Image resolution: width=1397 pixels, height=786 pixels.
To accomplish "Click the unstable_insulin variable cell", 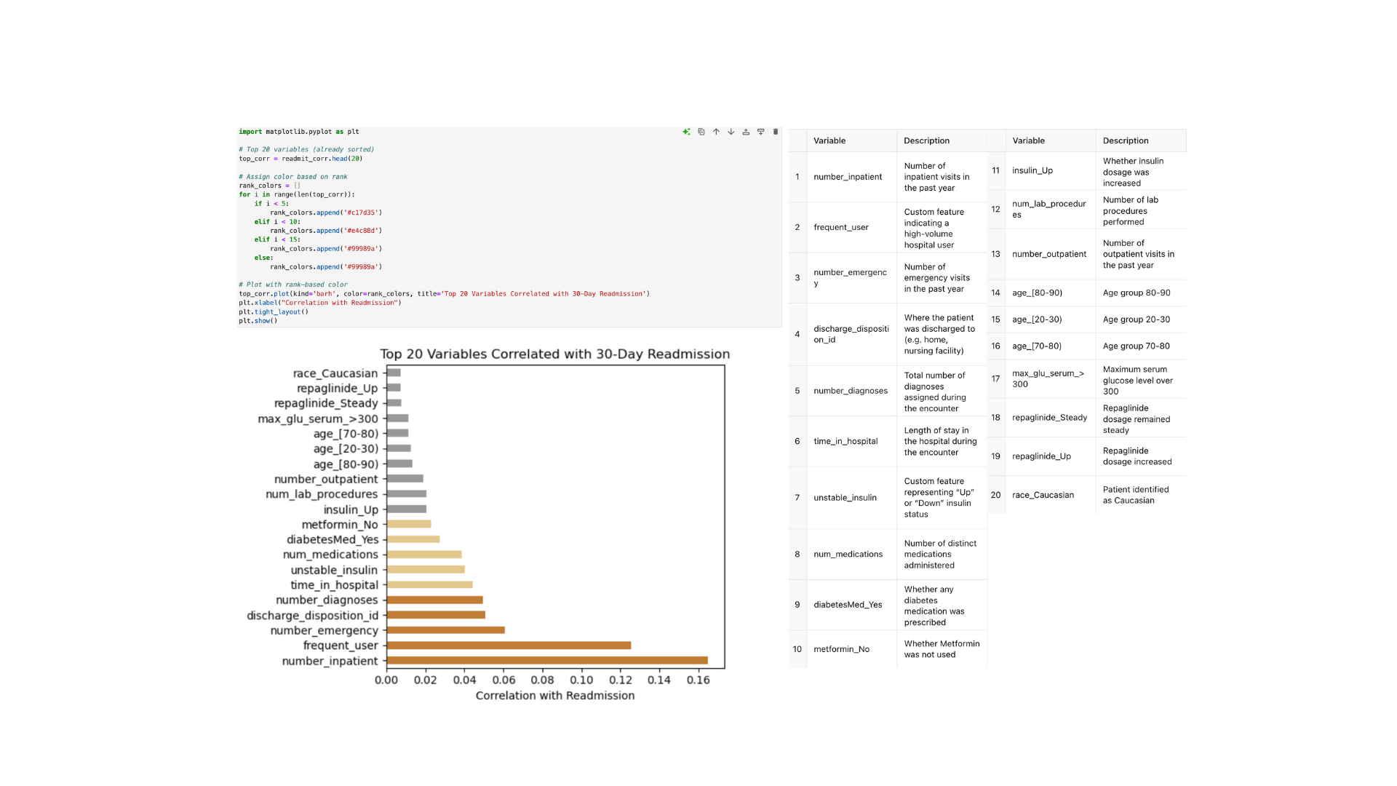I will (845, 498).
